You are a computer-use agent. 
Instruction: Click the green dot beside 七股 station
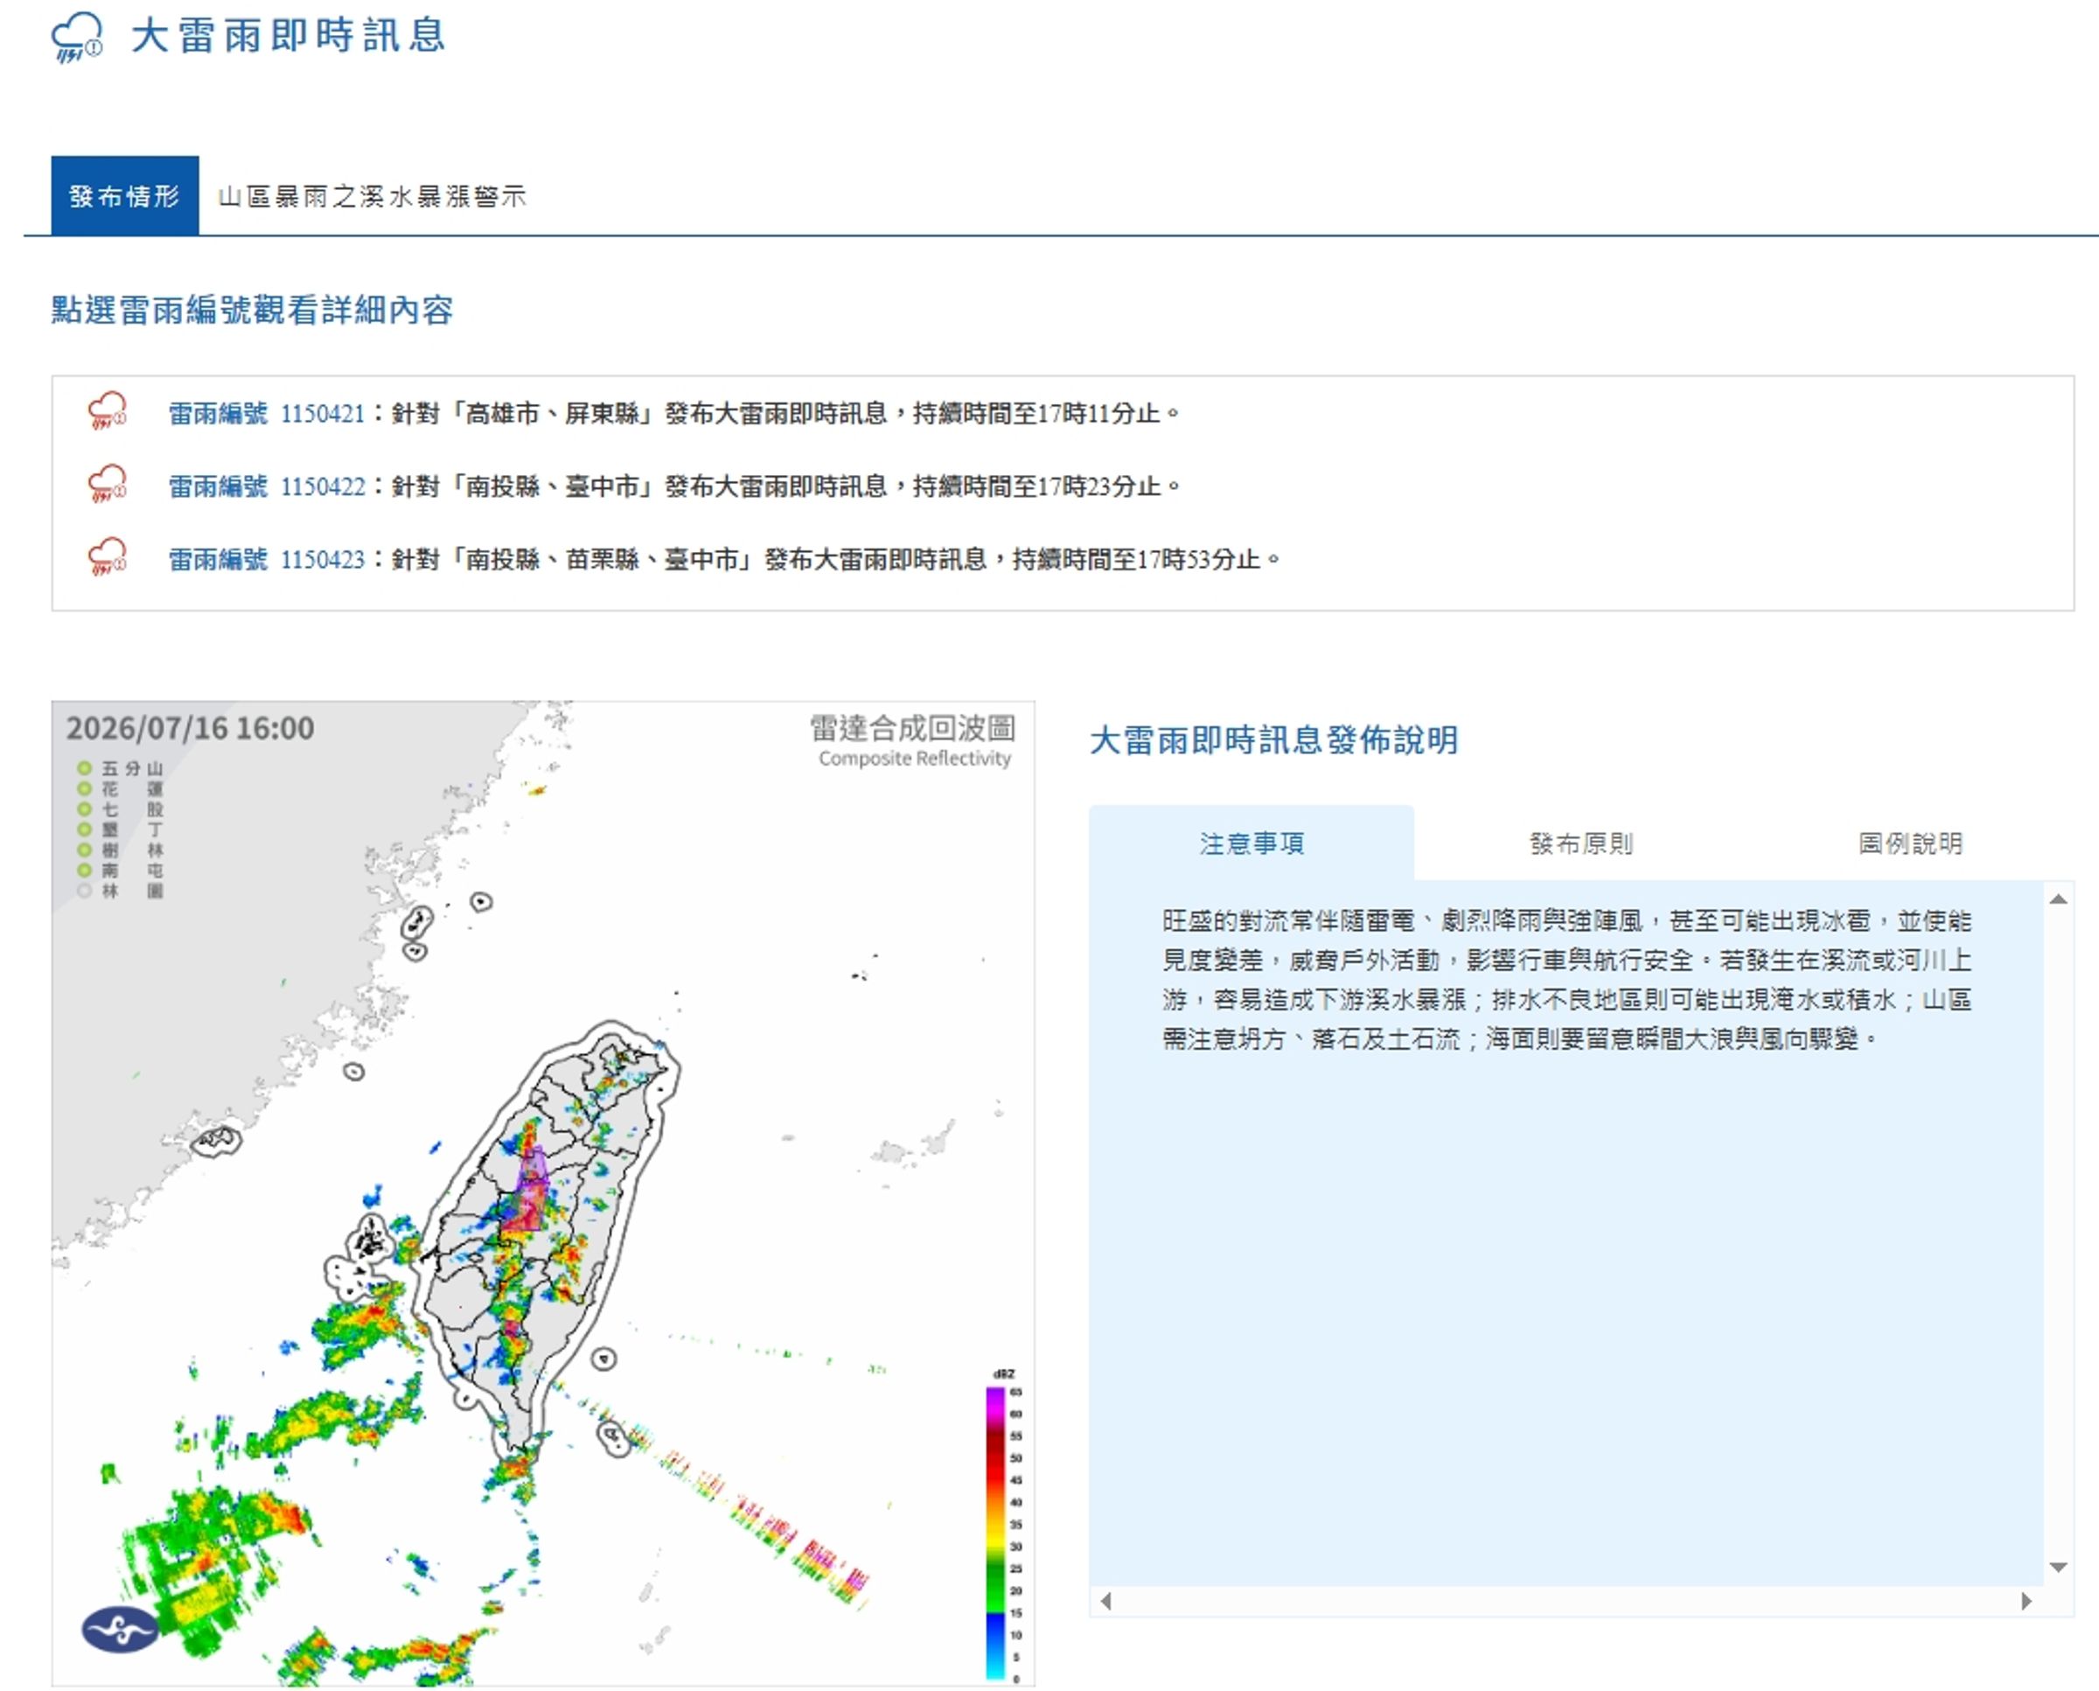coord(85,808)
